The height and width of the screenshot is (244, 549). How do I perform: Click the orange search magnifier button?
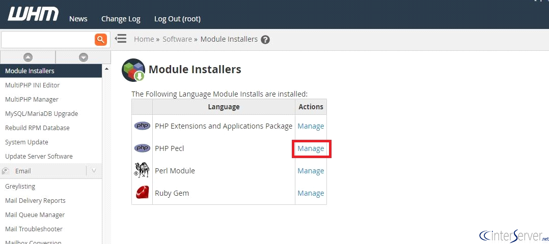100,40
